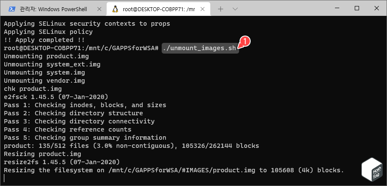
Task: Click 'Unmounting vendor.img' output line
Action: tap(44, 81)
